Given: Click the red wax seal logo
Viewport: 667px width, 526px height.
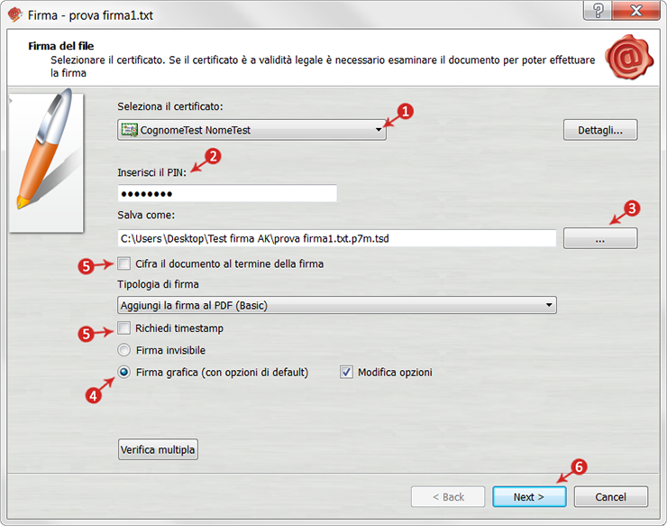Looking at the screenshot, I should tap(629, 57).
